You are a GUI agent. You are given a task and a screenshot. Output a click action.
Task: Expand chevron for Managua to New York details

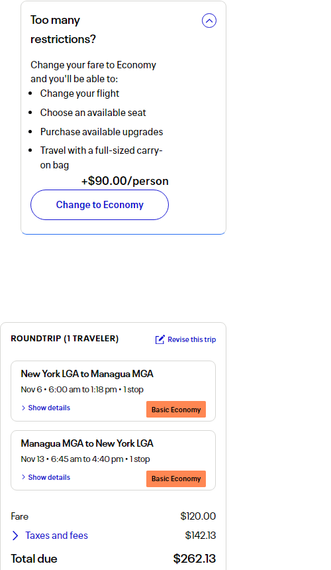24,477
